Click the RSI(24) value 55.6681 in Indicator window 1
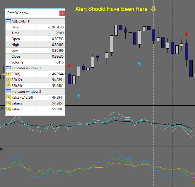This screenshot has width=195, height=187. coord(58,85)
